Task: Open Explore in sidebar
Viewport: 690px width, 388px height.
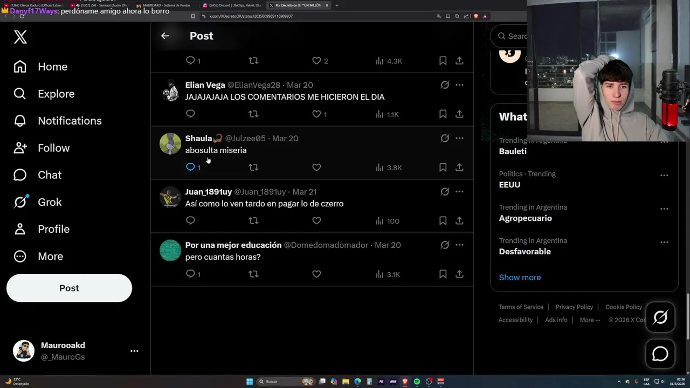Action: coord(44,94)
